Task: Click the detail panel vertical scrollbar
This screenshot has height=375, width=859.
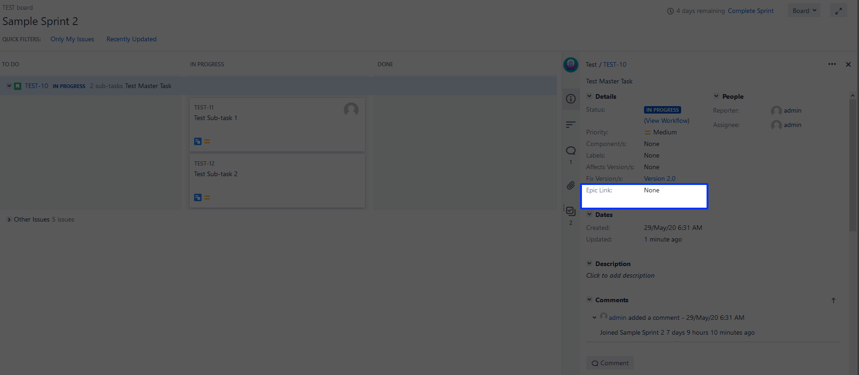Action: click(x=853, y=165)
